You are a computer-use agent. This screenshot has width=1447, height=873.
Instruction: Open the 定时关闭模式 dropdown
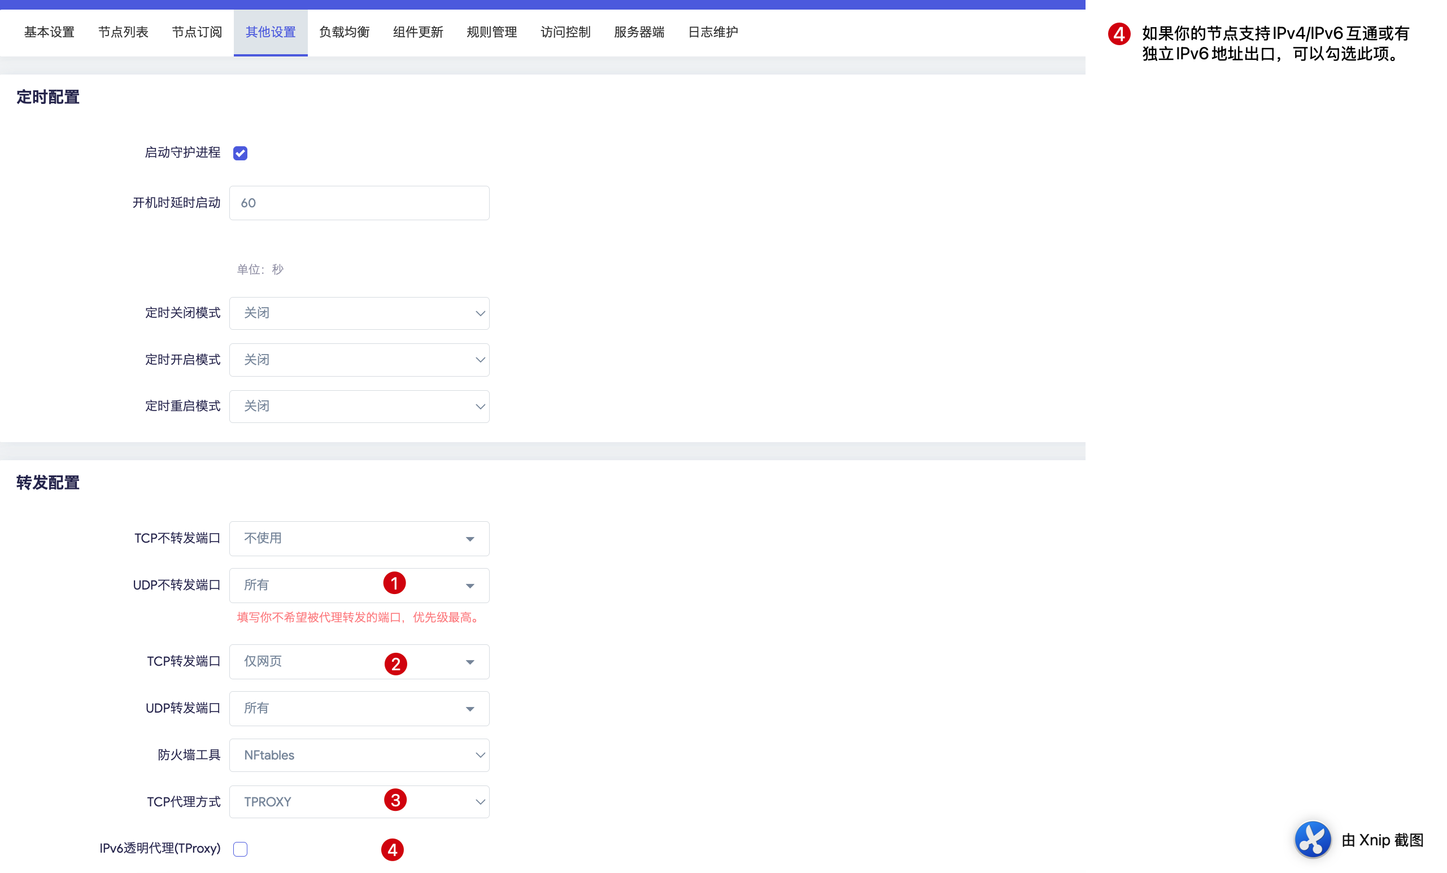359,313
